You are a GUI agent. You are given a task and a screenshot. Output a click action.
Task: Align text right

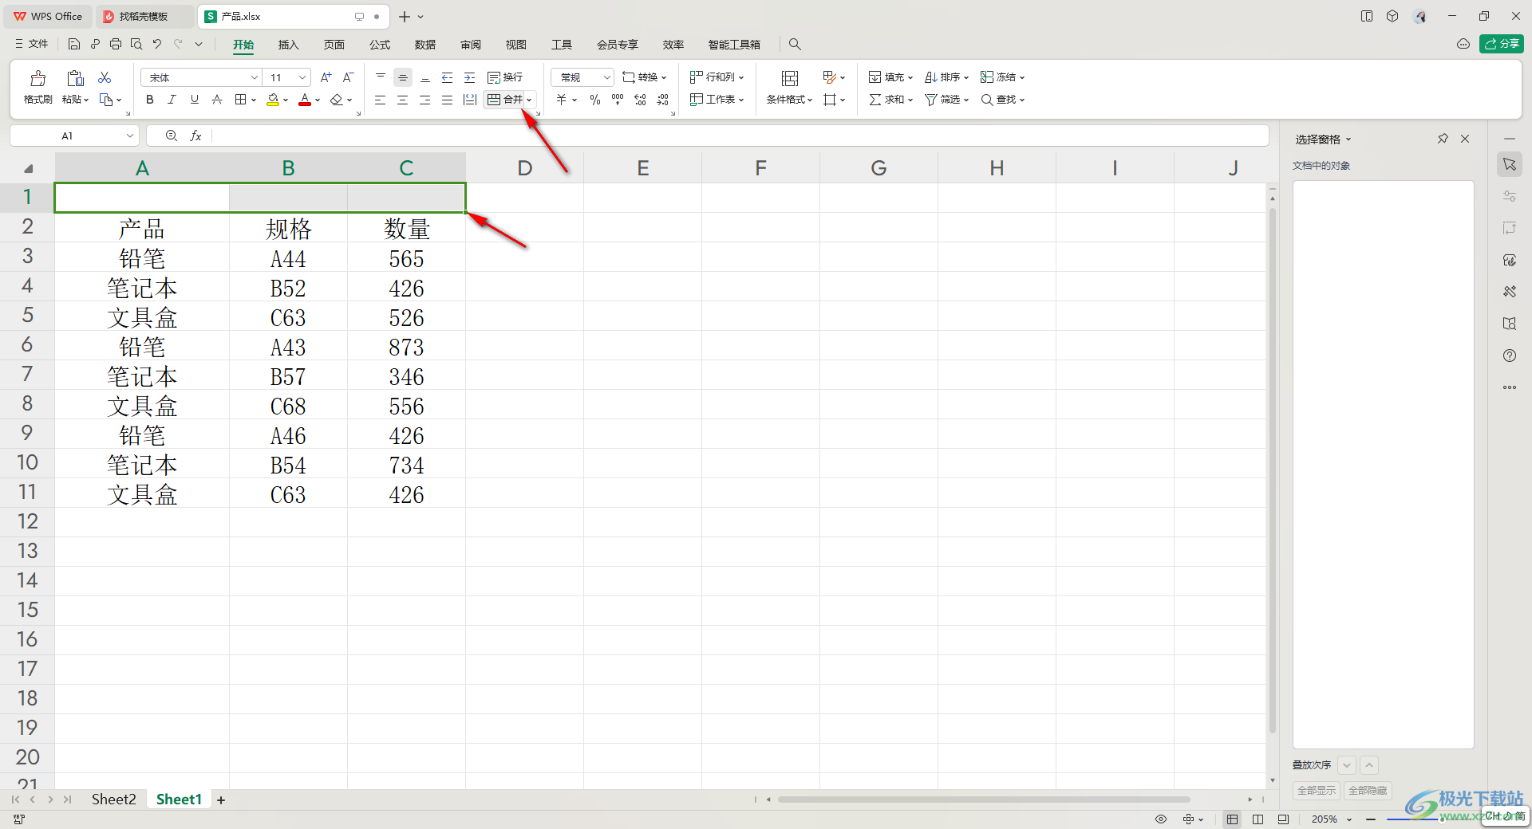[425, 100]
